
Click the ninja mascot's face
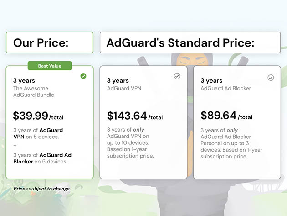coord(189,61)
